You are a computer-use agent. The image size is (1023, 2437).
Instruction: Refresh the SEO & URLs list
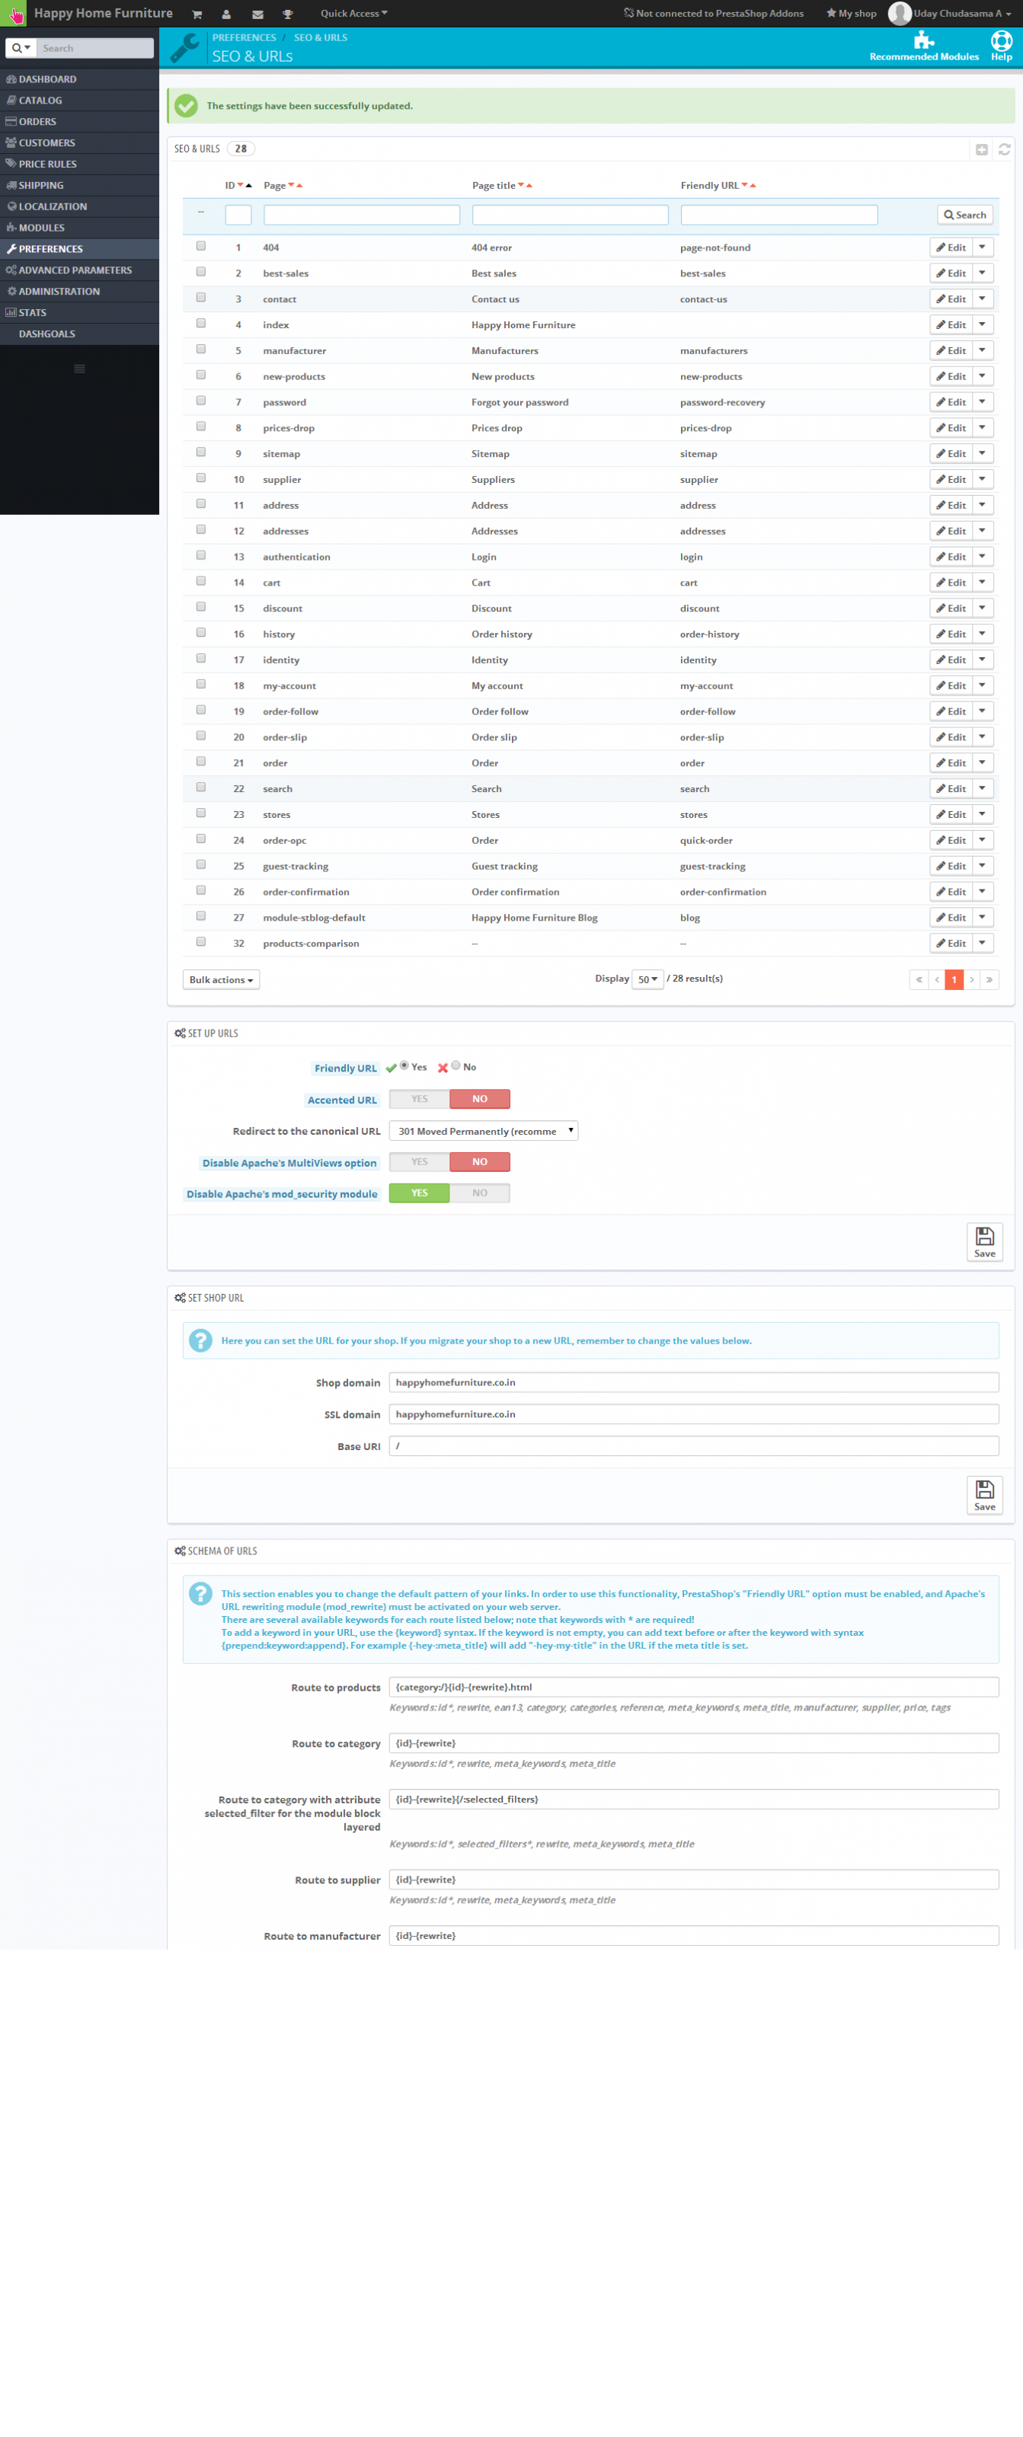[1004, 149]
